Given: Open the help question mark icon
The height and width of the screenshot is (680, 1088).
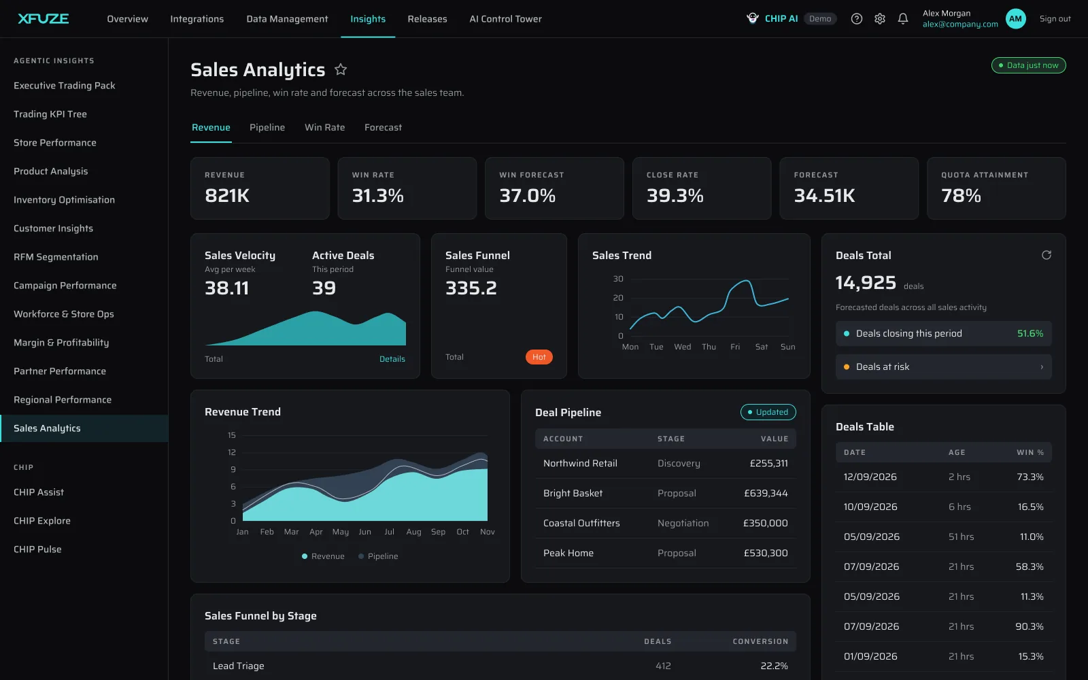Looking at the screenshot, I should point(857,19).
